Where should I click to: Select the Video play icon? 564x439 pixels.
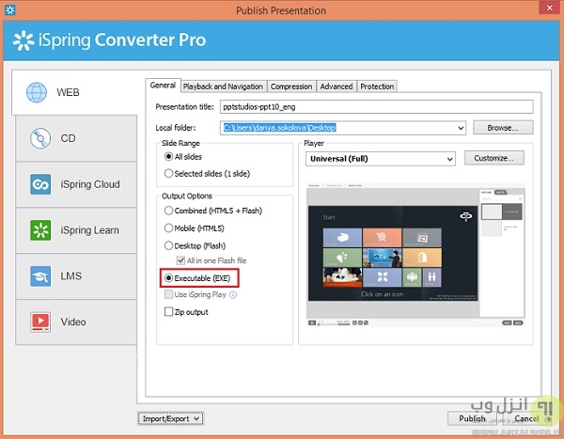[40, 321]
